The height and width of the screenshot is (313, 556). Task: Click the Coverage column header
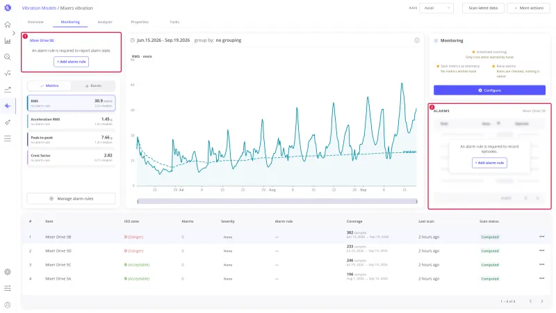click(x=354, y=221)
